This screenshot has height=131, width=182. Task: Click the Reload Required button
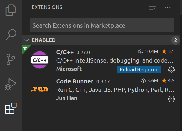(139, 69)
